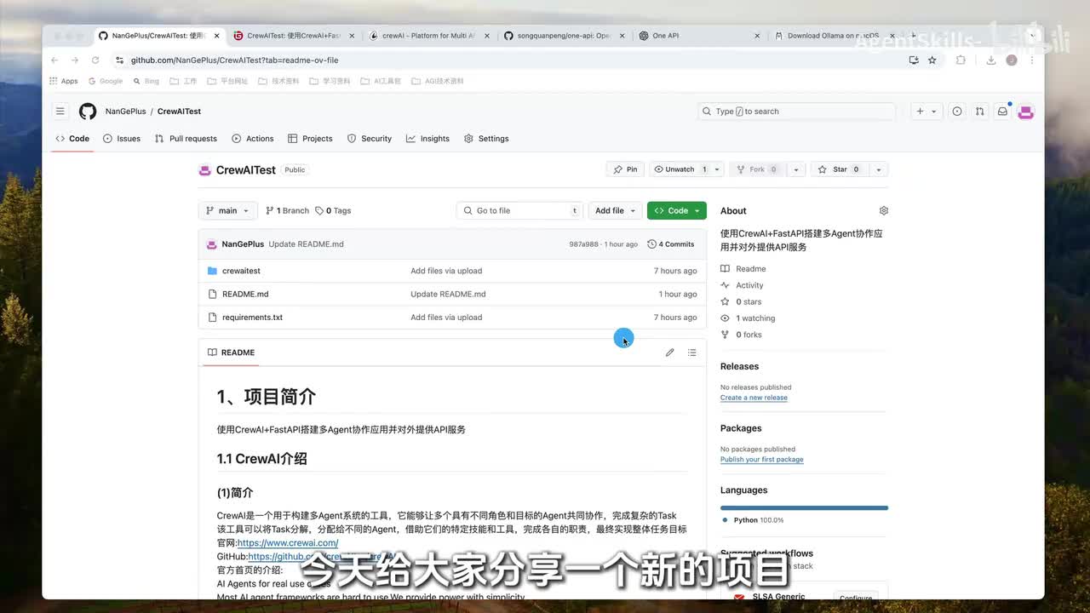This screenshot has width=1090, height=613.
Task: Click the GitHub Octocat logo
Action: pos(88,112)
